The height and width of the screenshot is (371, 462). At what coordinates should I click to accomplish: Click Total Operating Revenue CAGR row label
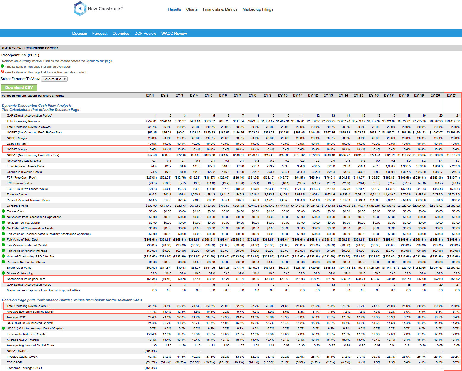pos(28,306)
